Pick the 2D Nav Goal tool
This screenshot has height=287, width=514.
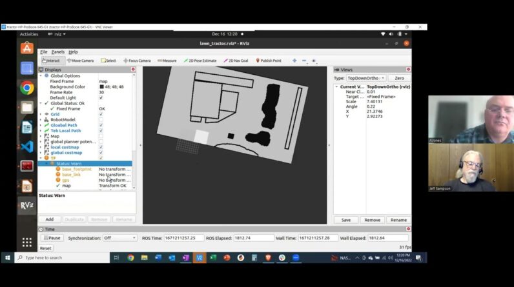(x=237, y=61)
